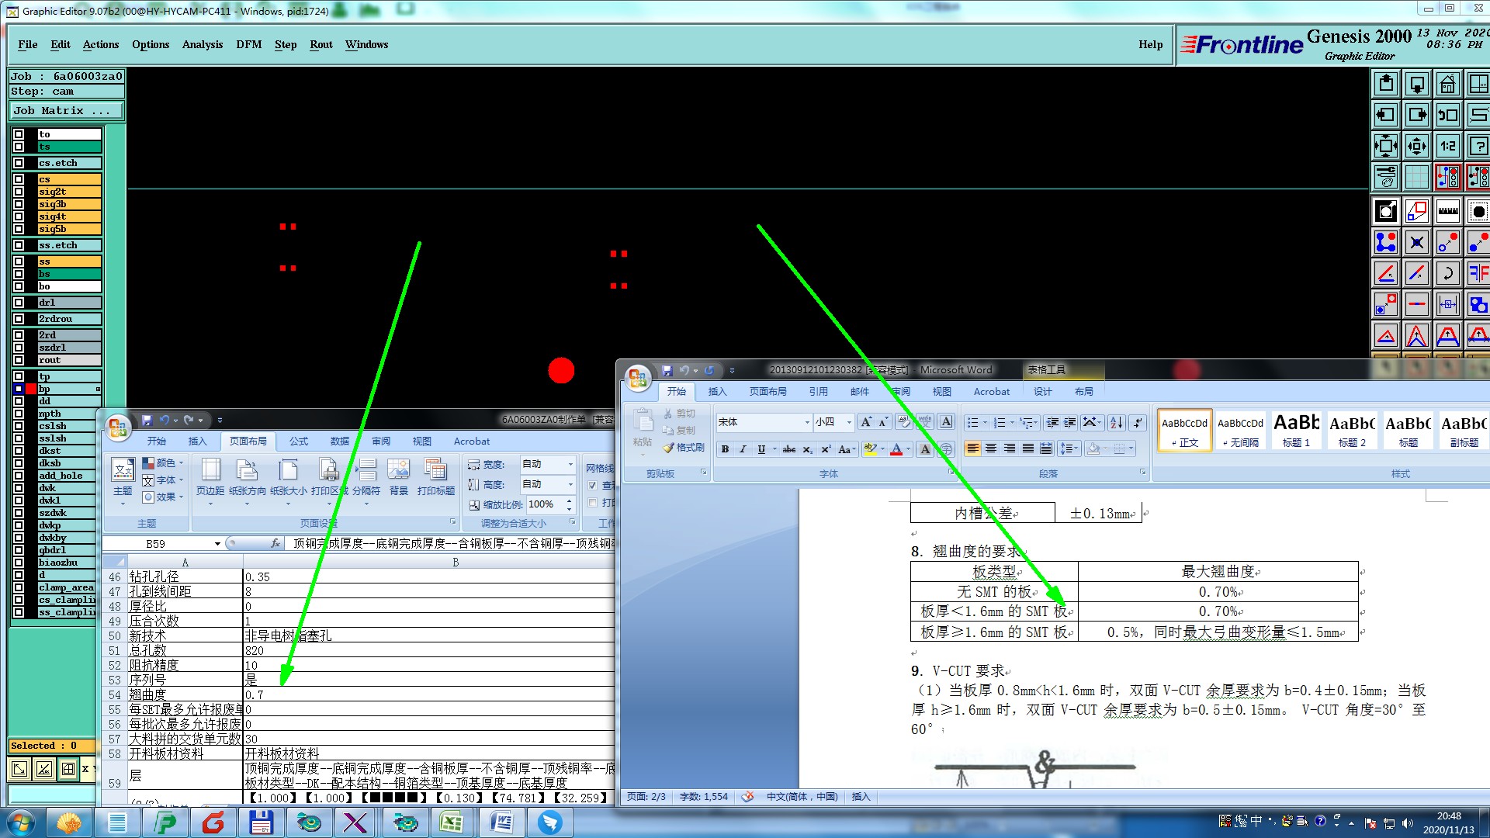This screenshot has width=1490, height=838.
Task: Open the Excel width (宽度) dropdown
Action: click(570, 464)
